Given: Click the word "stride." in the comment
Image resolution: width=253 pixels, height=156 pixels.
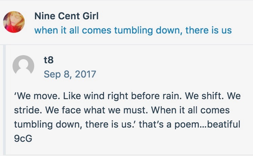Looking at the screenshot, I should coord(26,110).
